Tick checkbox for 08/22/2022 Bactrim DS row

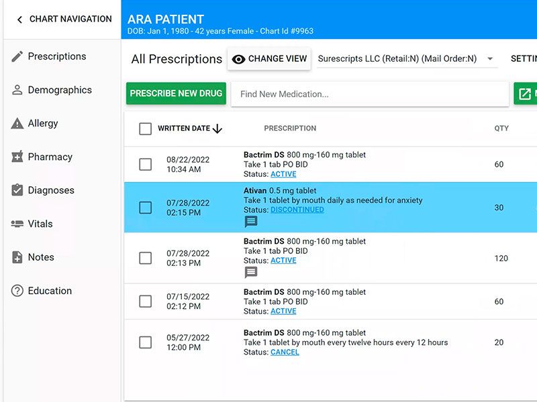[x=145, y=164]
